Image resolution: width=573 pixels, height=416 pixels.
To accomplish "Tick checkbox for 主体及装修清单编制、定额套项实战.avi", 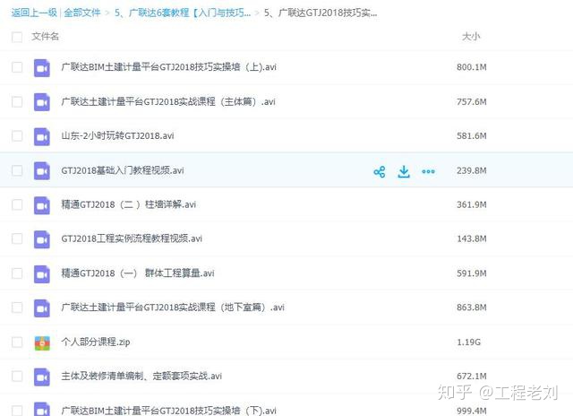I will click(17, 377).
